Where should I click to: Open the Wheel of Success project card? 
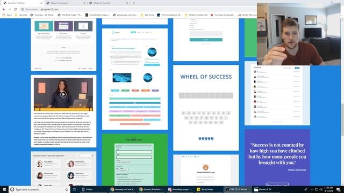point(206,108)
